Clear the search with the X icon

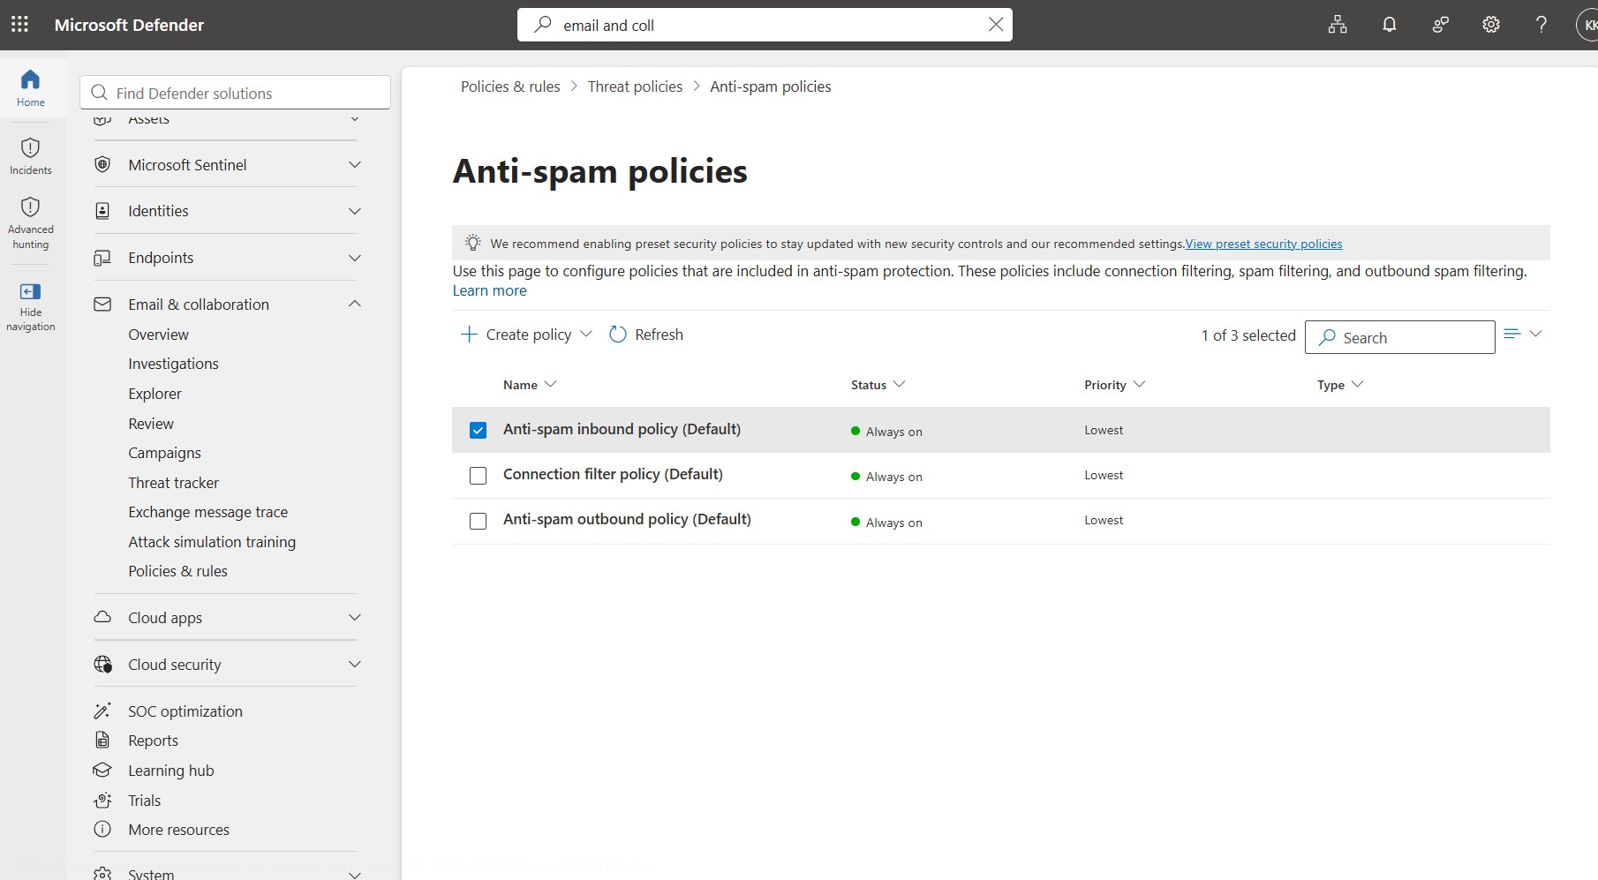click(996, 25)
